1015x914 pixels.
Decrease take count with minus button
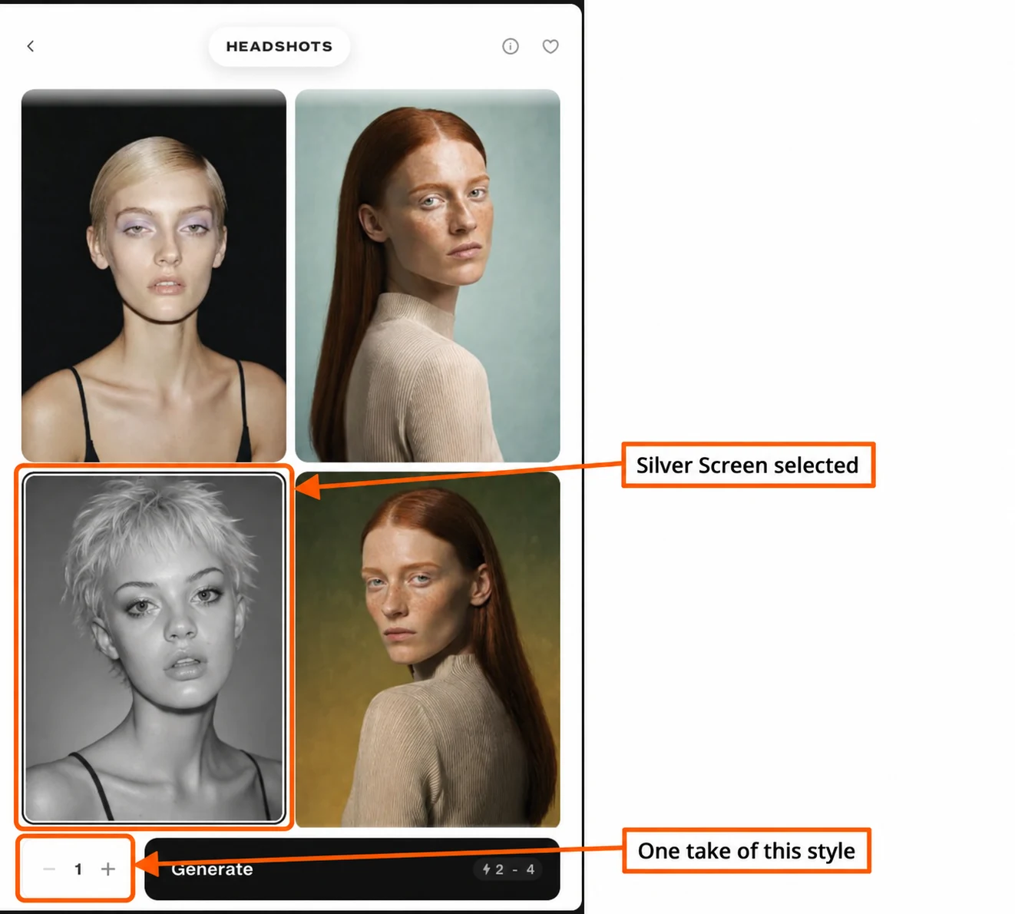pyautogui.click(x=49, y=869)
